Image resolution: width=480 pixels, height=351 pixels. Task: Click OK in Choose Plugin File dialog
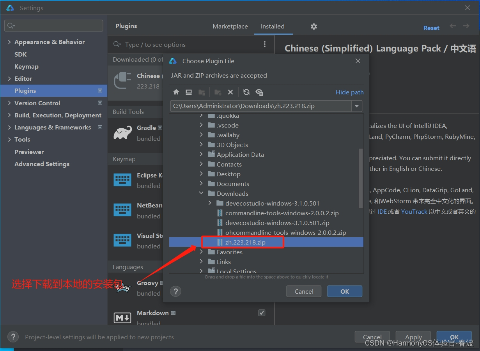[x=345, y=291]
